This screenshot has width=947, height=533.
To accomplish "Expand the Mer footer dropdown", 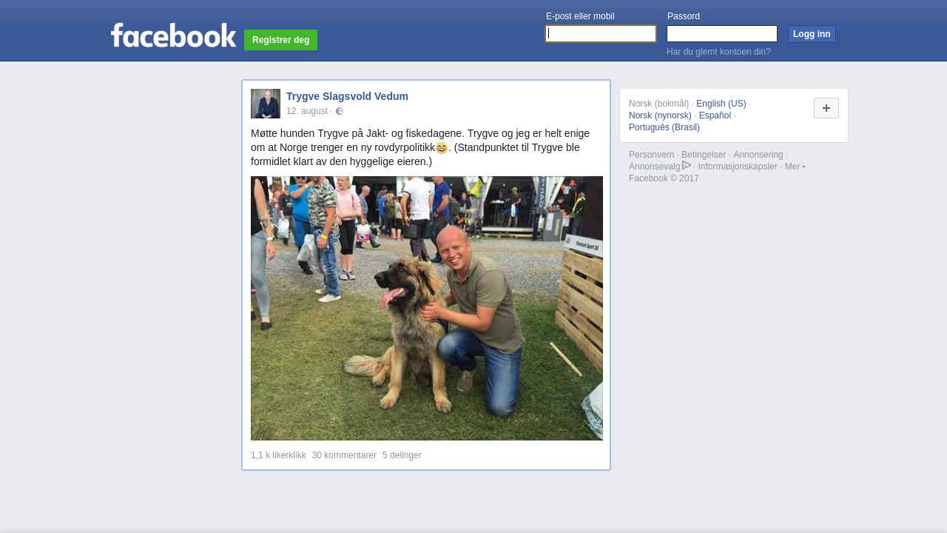I will (x=795, y=167).
